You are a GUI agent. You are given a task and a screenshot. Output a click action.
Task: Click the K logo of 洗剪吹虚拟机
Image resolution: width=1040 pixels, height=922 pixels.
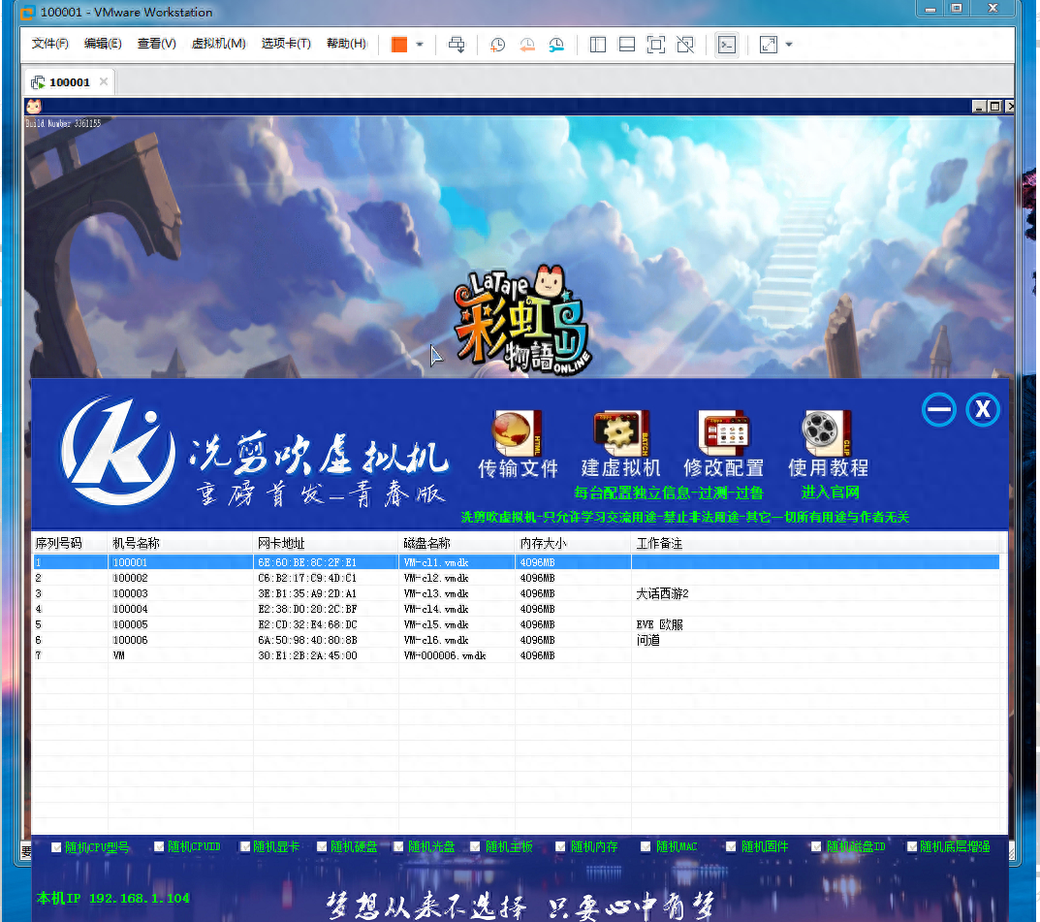118,451
